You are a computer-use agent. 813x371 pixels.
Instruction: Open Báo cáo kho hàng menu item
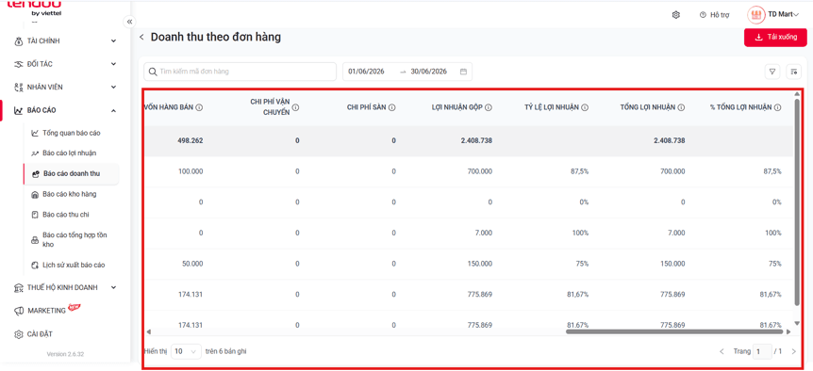point(70,194)
